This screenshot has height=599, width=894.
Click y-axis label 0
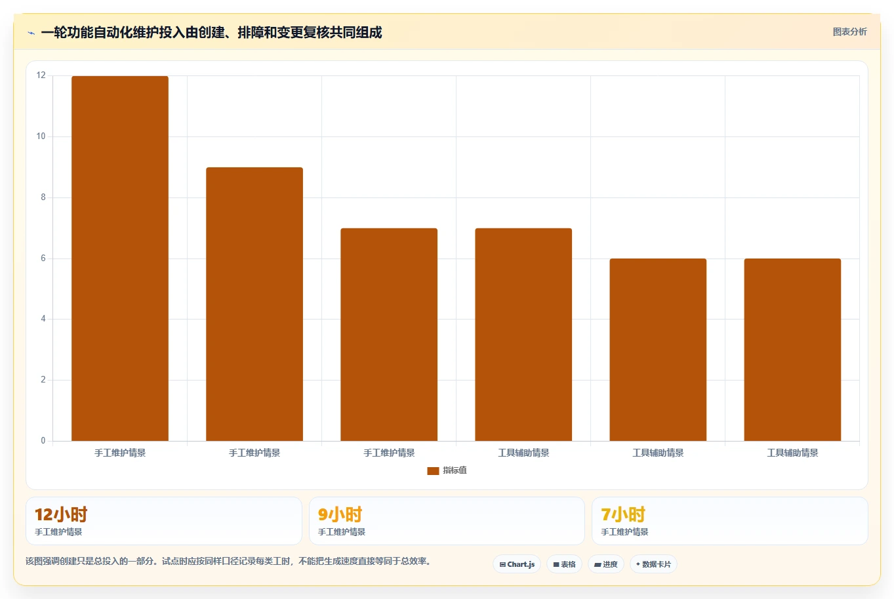(43, 441)
